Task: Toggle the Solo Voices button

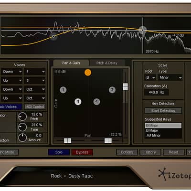Action: [x=11, y=107]
